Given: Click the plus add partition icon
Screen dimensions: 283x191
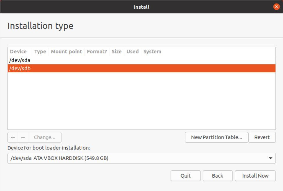Looking at the screenshot, I should tap(13, 137).
